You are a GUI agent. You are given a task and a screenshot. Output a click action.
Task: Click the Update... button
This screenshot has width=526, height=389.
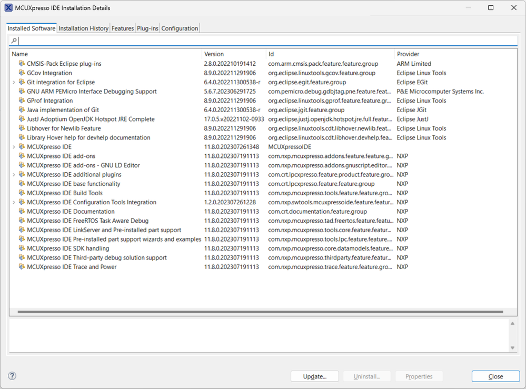tap(315, 376)
